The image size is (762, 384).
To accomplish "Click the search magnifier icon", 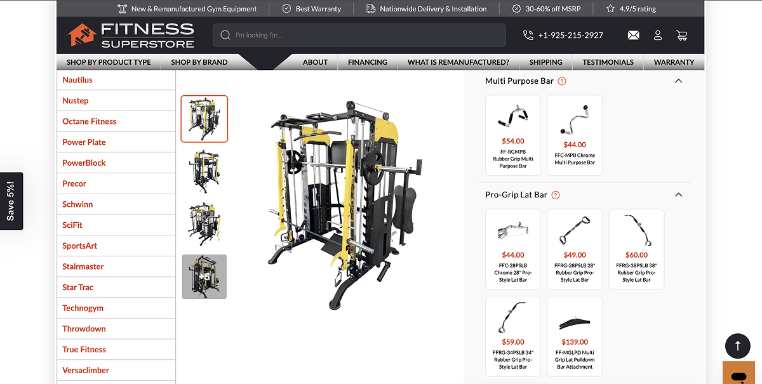I will 225,35.
